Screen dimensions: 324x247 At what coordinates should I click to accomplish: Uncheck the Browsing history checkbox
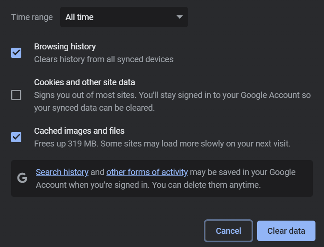click(x=16, y=53)
